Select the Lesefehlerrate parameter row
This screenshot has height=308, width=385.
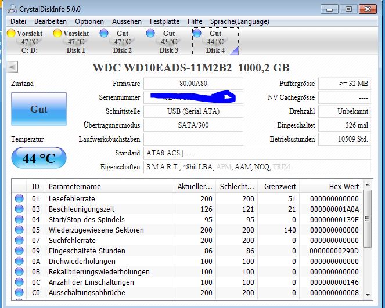coord(187,198)
